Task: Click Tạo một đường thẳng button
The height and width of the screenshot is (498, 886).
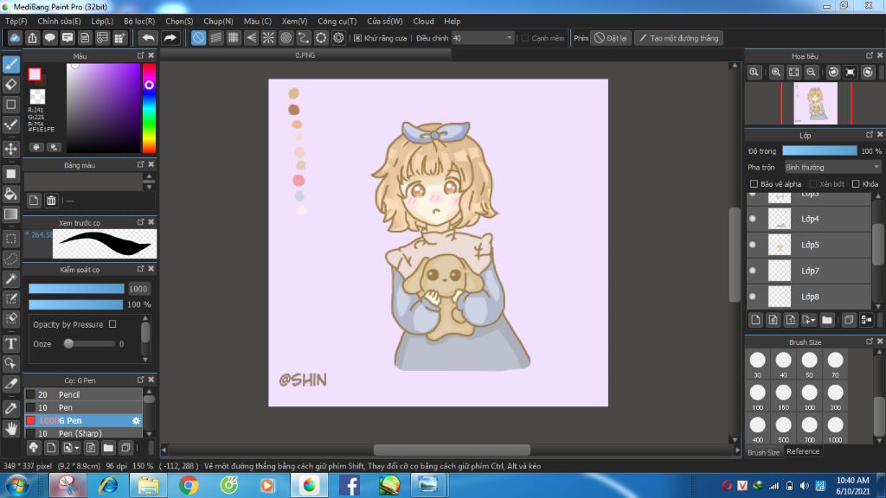Action: coord(678,38)
